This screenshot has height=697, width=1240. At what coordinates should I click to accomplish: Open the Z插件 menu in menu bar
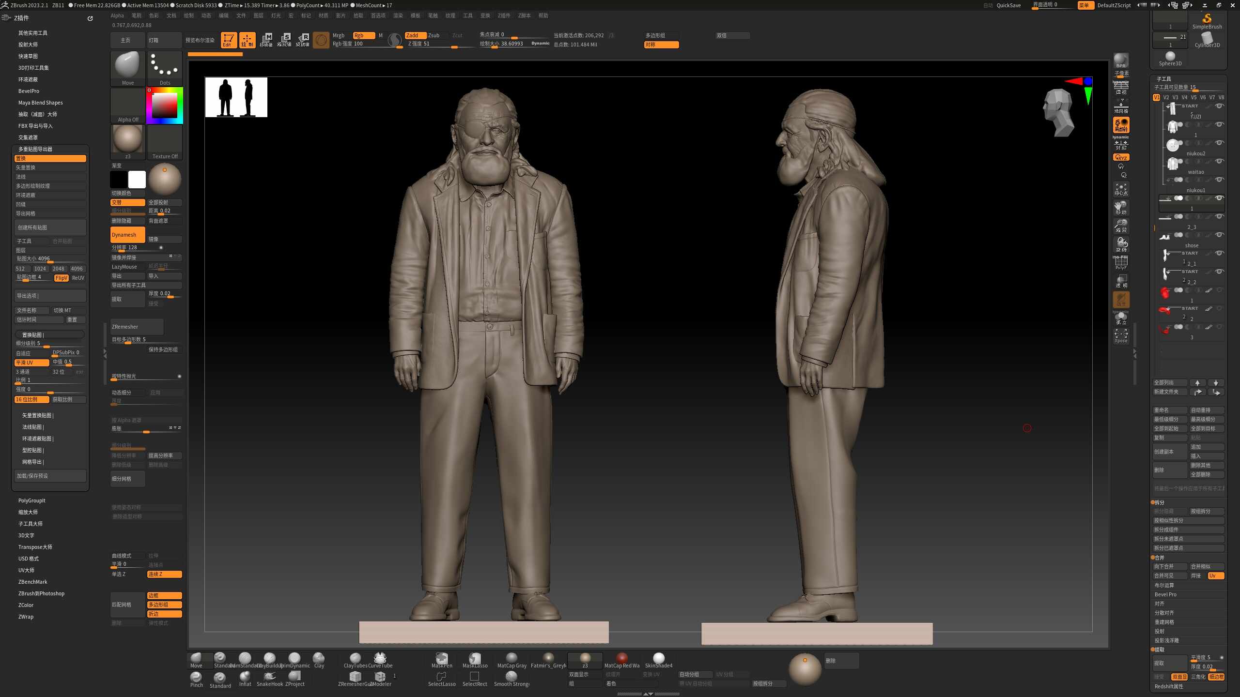[x=504, y=15]
